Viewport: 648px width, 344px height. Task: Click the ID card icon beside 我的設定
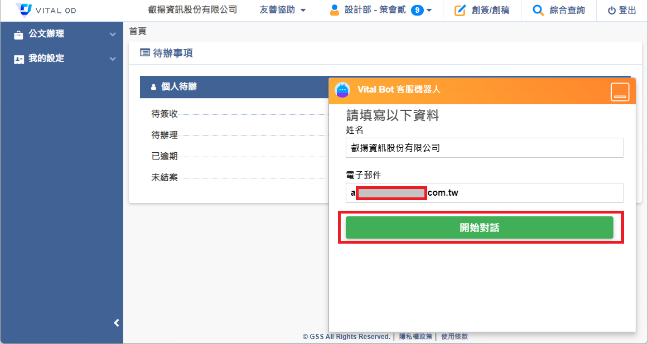[x=19, y=59]
